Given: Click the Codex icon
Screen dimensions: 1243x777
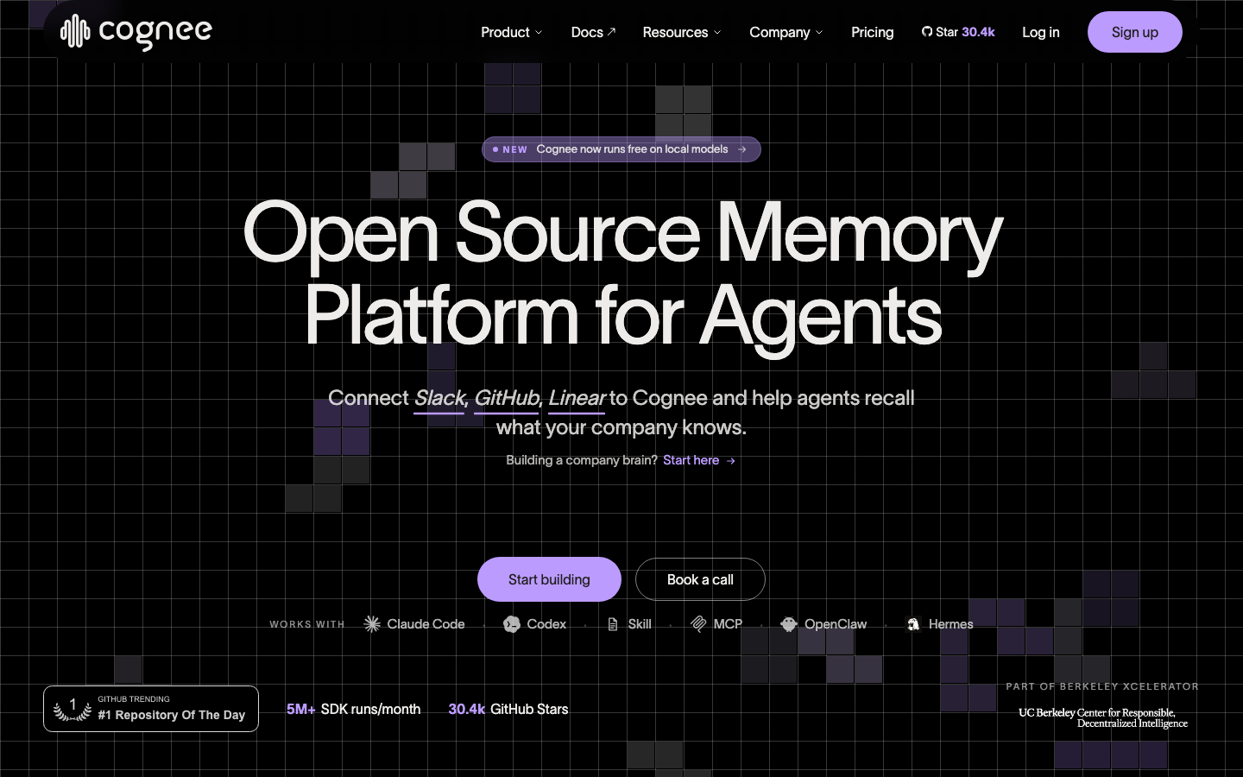Looking at the screenshot, I should click(512, 624).
